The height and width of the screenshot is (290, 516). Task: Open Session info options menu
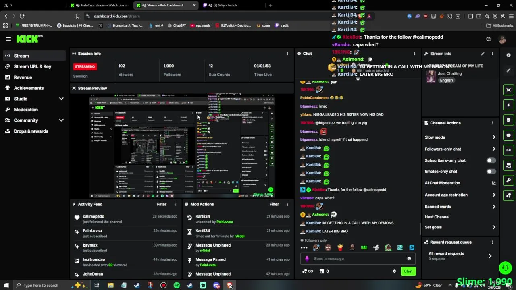pyautogui.click(x=287, y=54)
